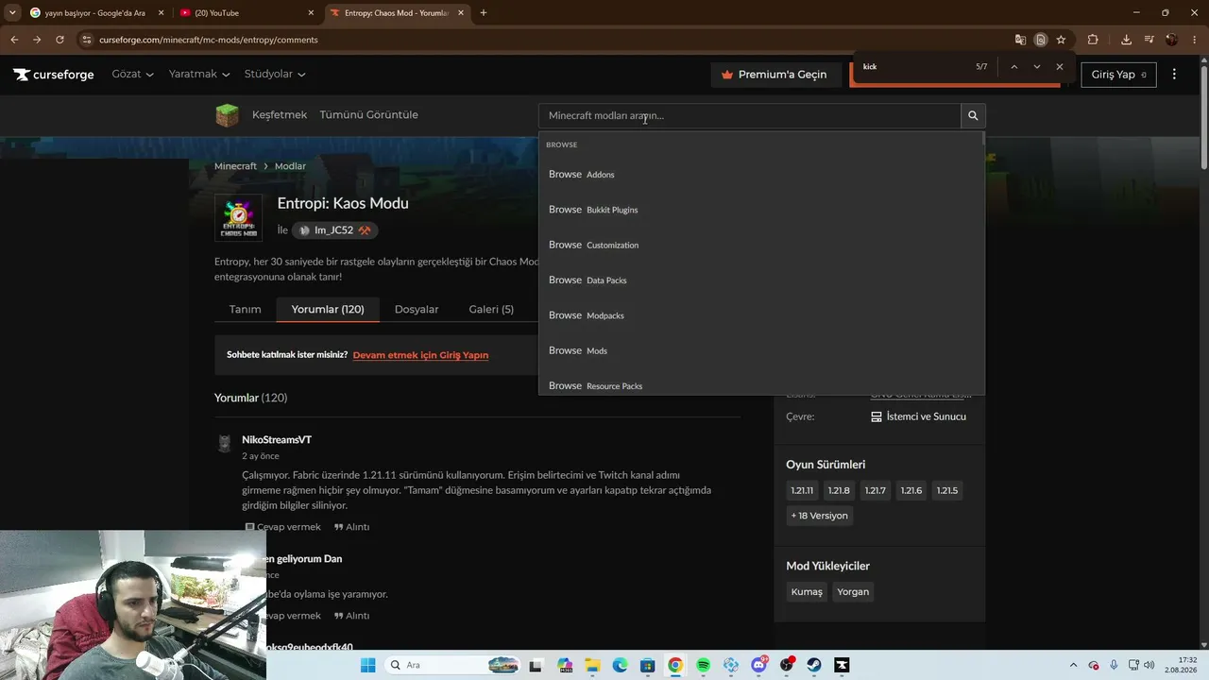Close the find-in-page bar

pyautogui.click(x=1060, y=67)
